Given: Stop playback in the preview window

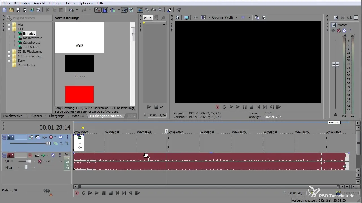Looking at the screenshot, I should tap(251, 107).
